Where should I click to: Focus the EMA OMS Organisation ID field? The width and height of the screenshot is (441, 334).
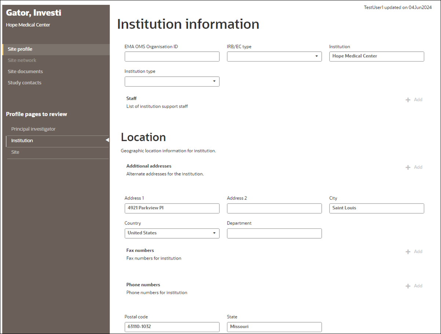172,56
